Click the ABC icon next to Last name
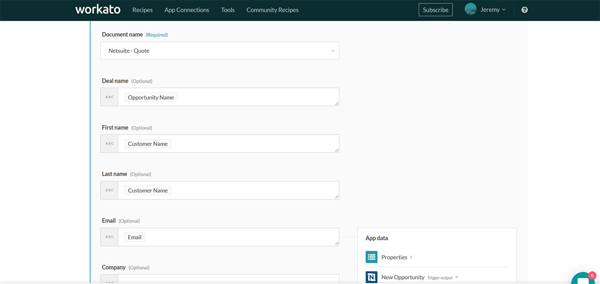 109,190
